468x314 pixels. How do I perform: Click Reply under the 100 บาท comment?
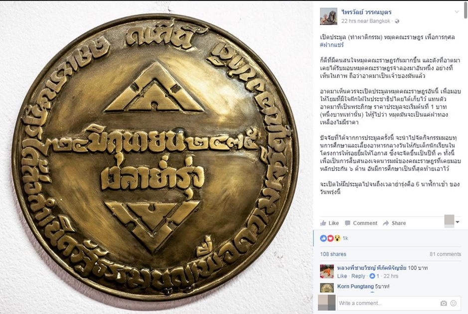pyautogui.click(x=358, y=276)
